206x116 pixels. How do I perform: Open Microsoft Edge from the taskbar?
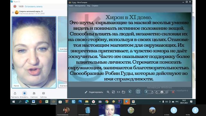[x=27, y=102]
